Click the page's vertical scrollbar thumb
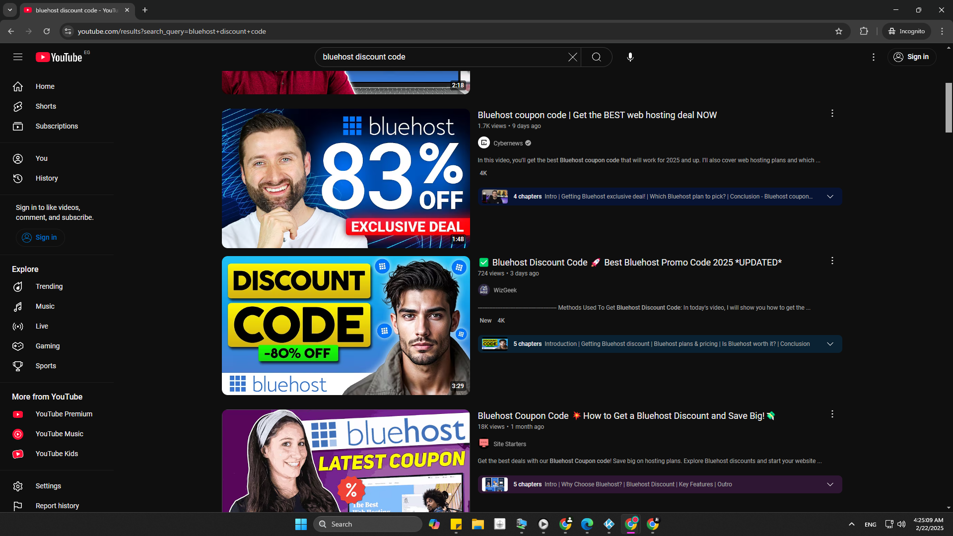Screen dimensions: 953x536 pyautogui.click(x=949, y=107)
